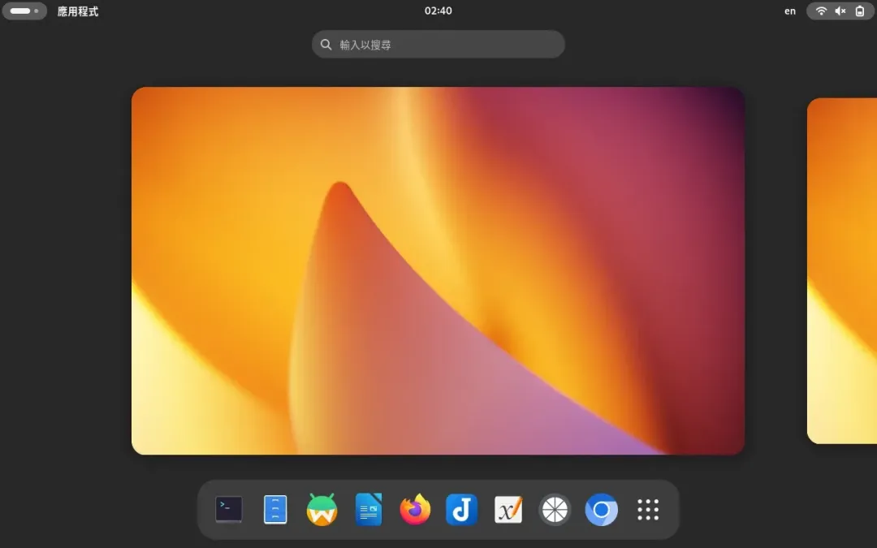
Task: Switch to the next workspace on right
Action: [x=842, y=270]
